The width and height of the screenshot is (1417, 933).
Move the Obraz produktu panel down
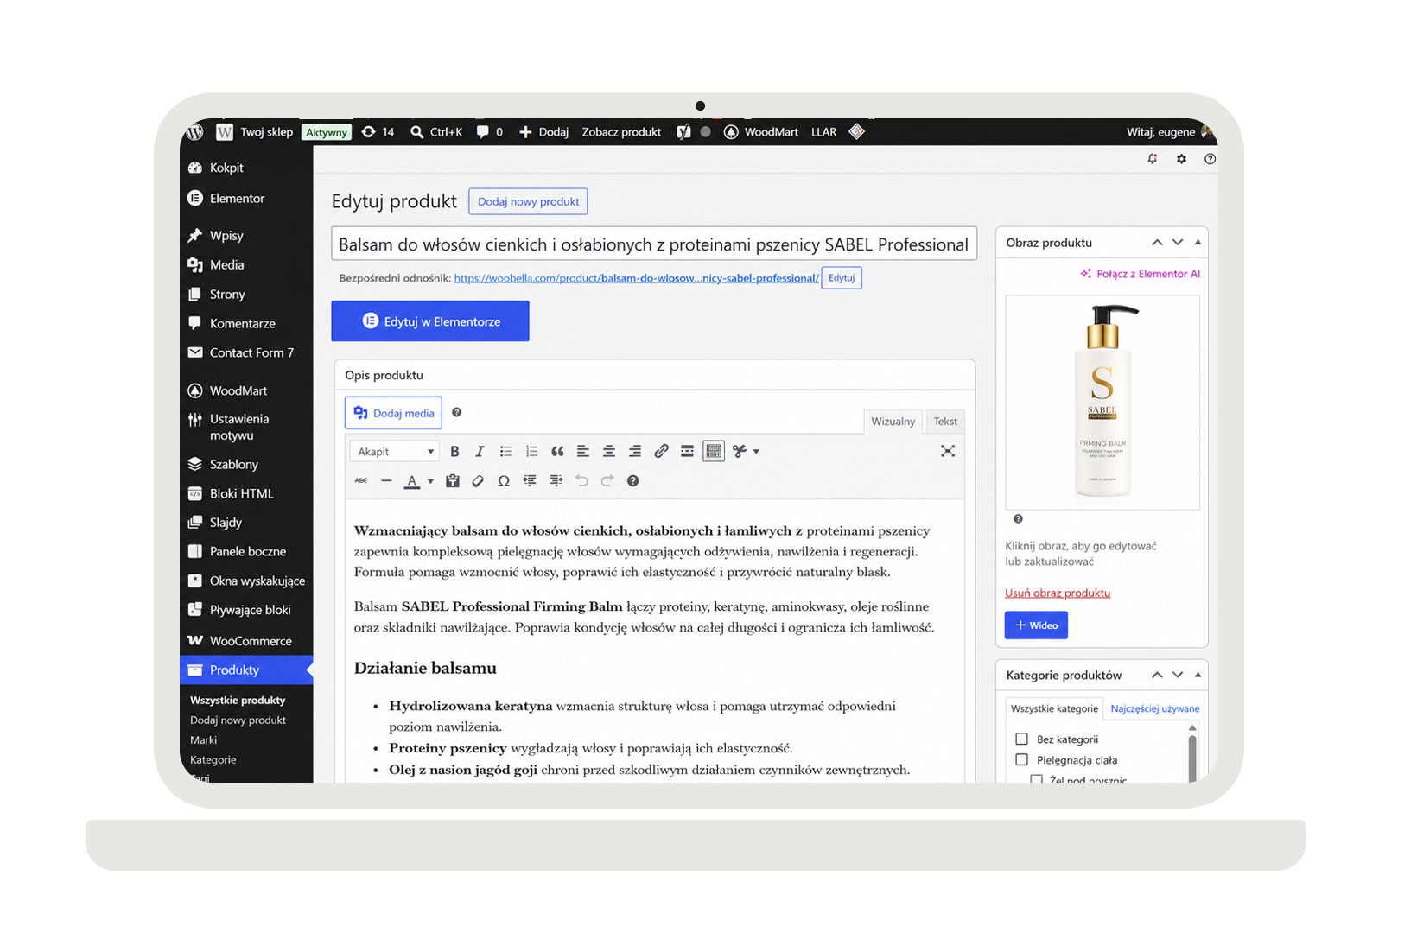(1178, 243)
